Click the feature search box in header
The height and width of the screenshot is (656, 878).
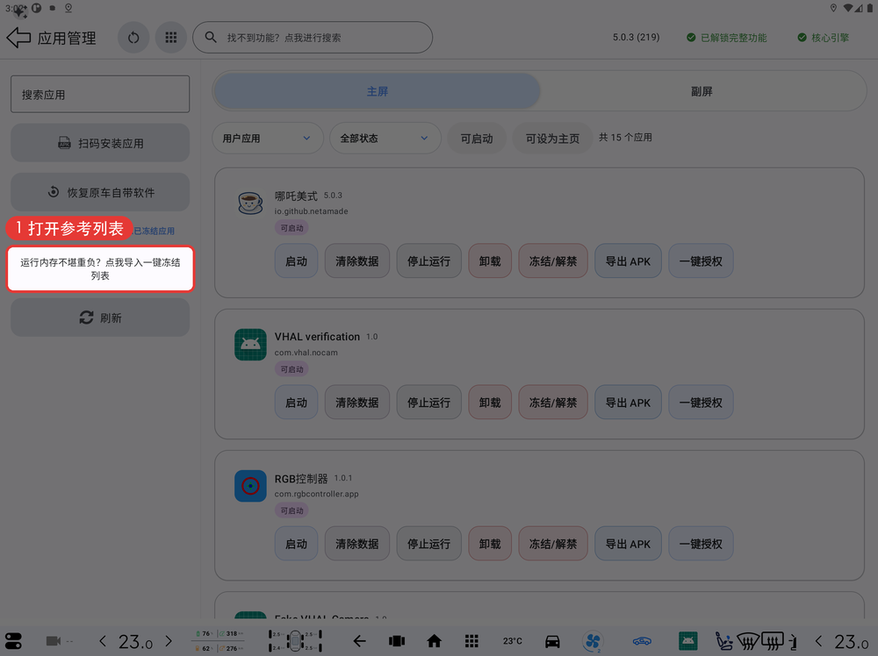(x=313, y=38)
